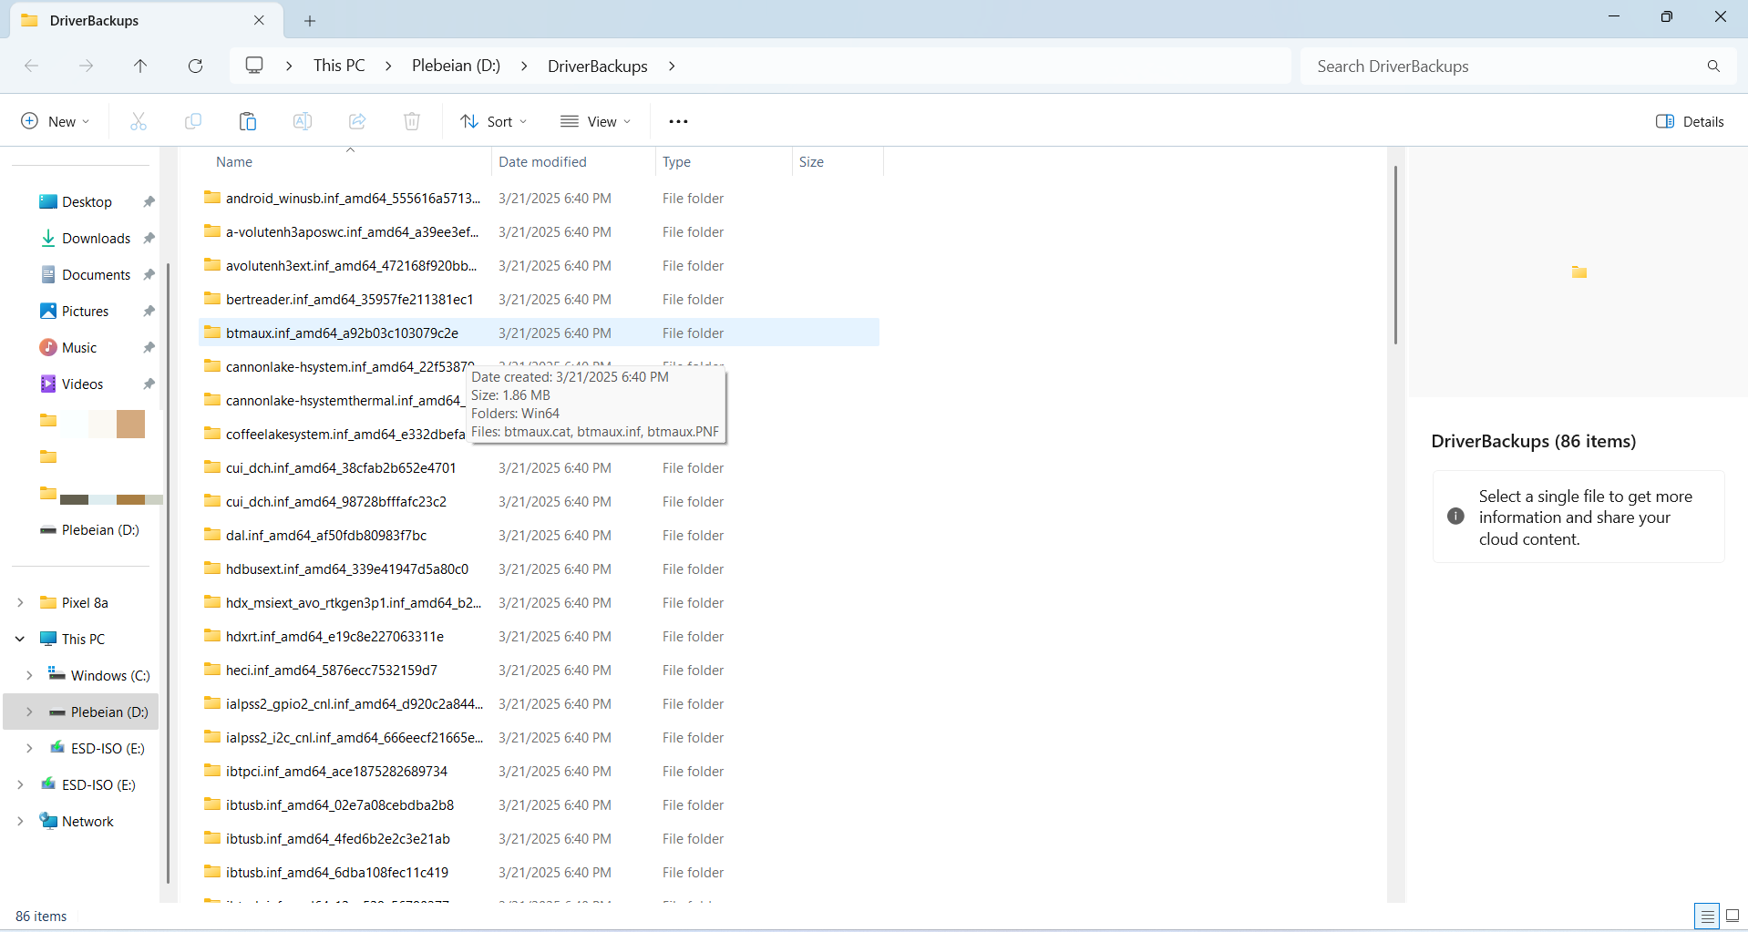The height and width of the screenshot is (932, 1748).
Task: Refresh the current folder view
Action: pos(195,66)
